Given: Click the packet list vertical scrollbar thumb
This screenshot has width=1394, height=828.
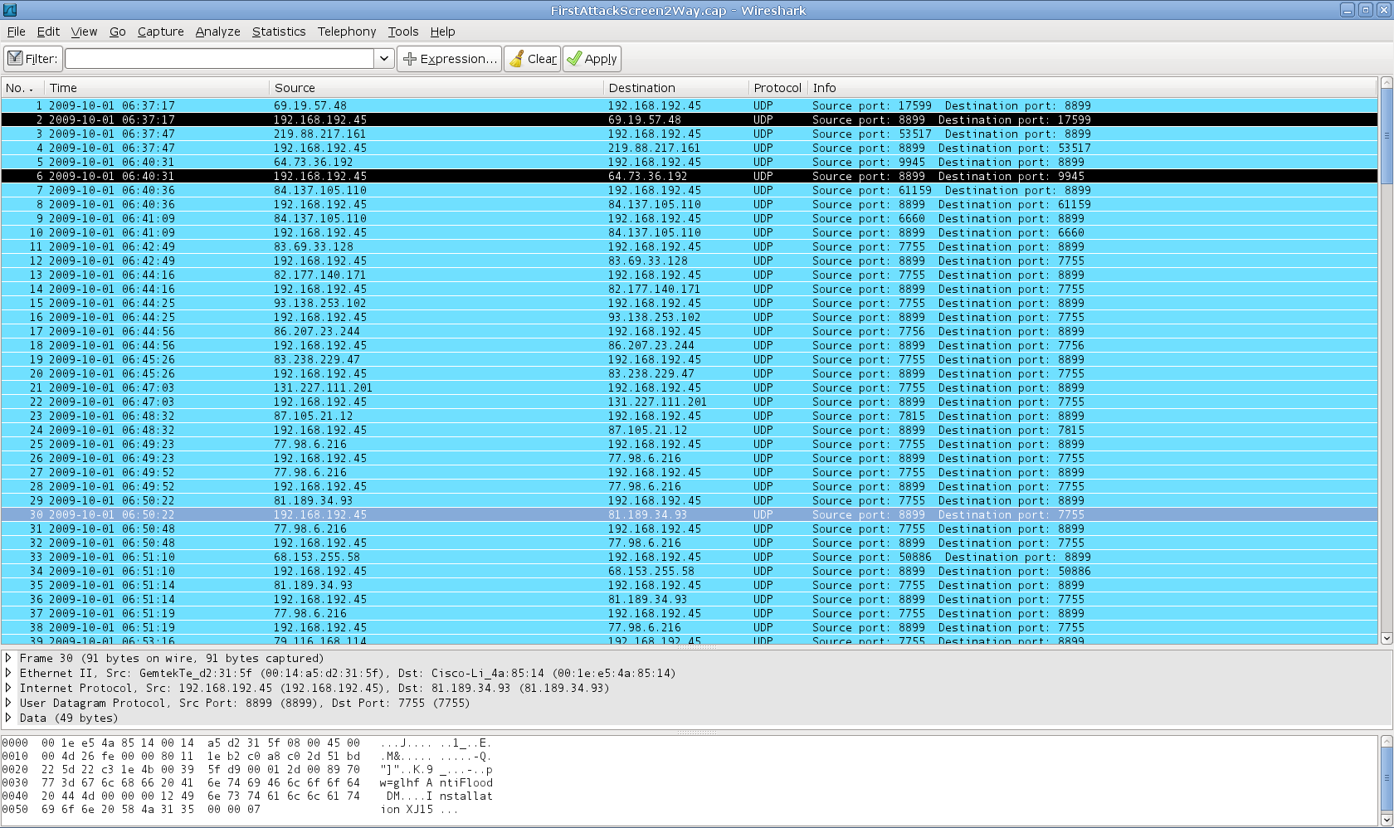Looking at the screenshot, I should pyautogui.click(x=1386, y=136).
